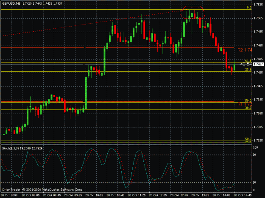Click time axis label 20 Oct 14:45
The width and height of the screenshot is (265, 198).
coord(243,195)
